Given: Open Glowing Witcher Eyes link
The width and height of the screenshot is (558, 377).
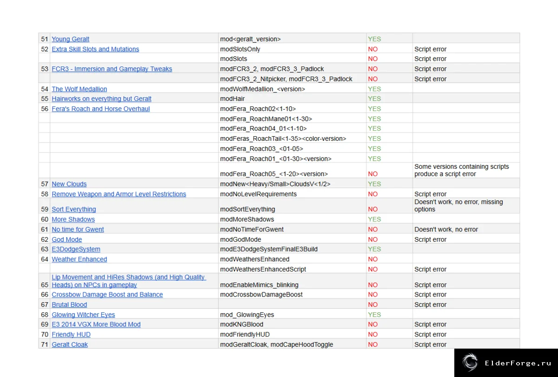Looking at the screenshot, I should [83, 315].
